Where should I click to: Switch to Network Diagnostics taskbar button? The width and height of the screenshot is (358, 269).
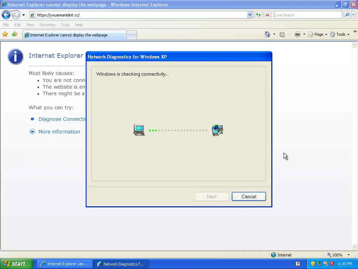point(121,264)
